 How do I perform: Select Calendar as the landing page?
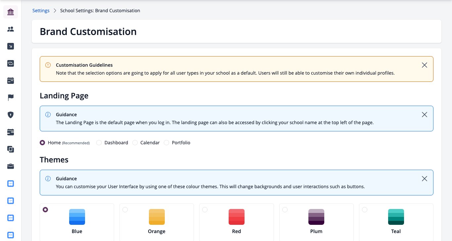[x=135, y=143]
